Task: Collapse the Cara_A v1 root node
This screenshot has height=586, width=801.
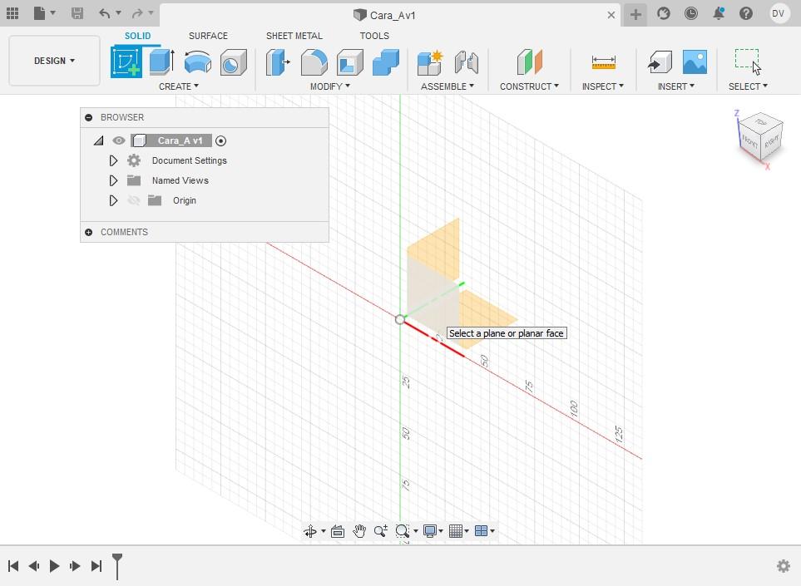Action: click(x=99, y=140)
